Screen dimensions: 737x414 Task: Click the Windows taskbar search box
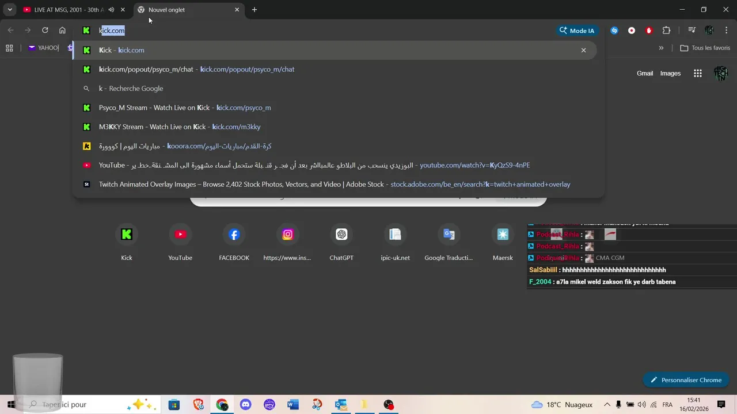[92, 405]
